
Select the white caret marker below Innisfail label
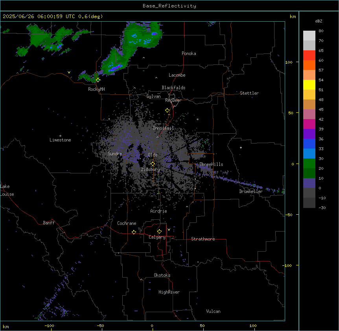point(158,137)
